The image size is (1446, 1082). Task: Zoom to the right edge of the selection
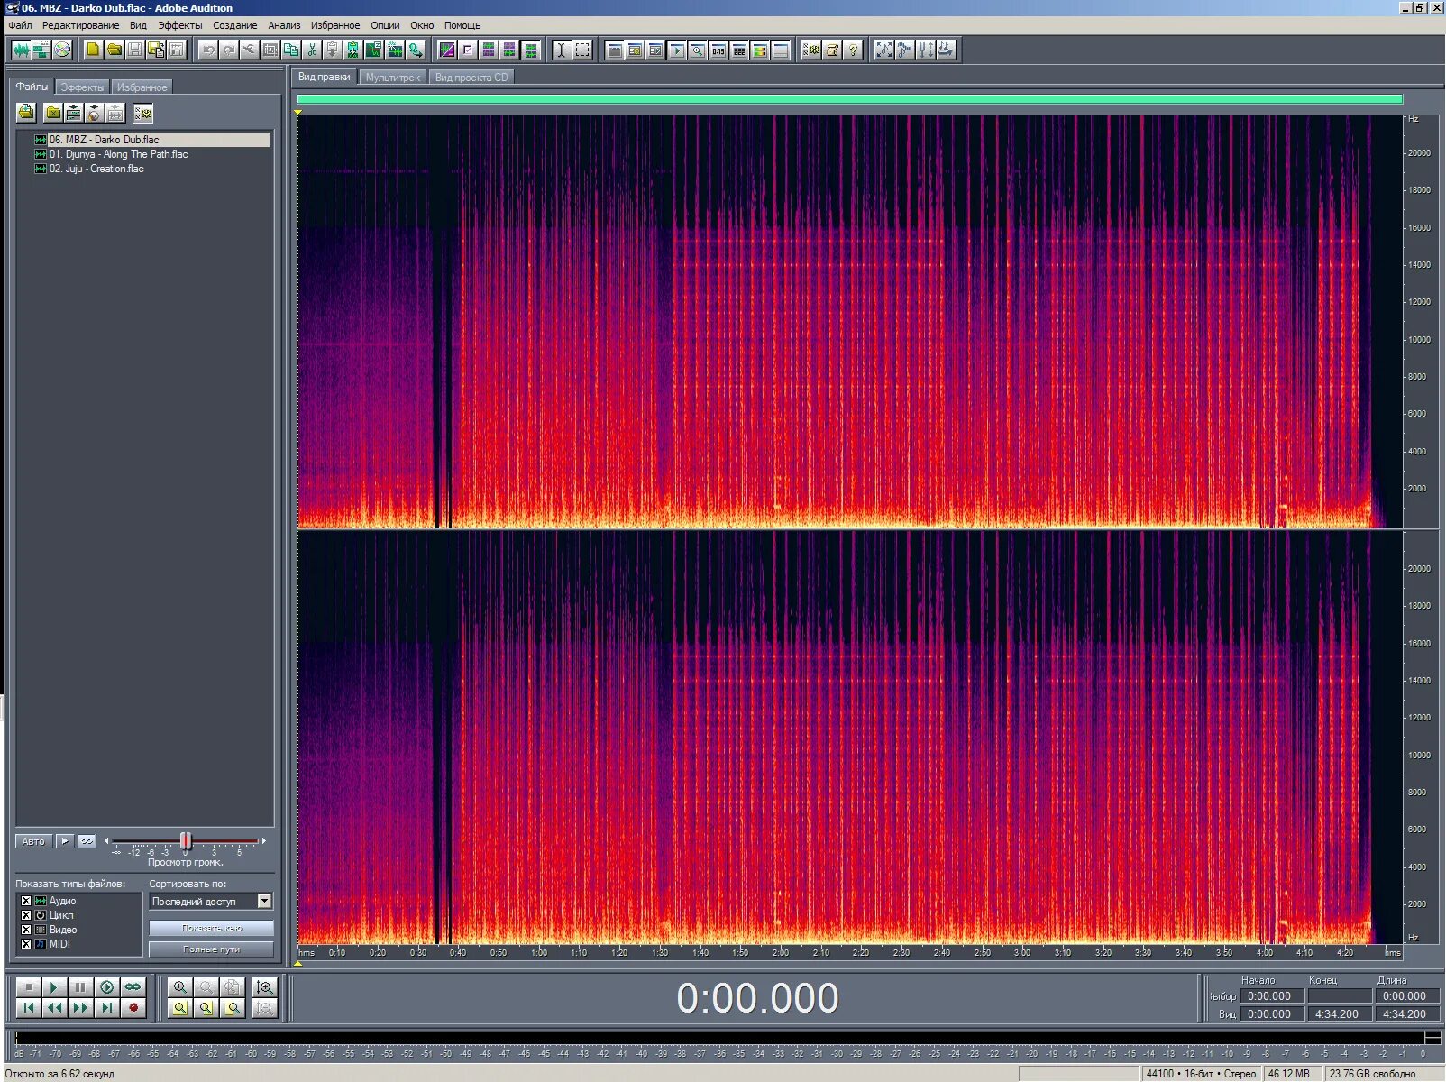[x=233, y=1008]
